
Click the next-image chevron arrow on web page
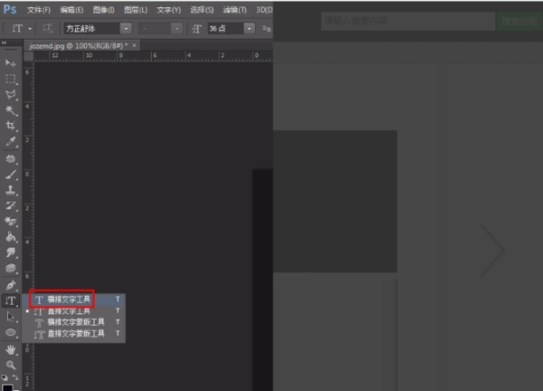(492, 250)
